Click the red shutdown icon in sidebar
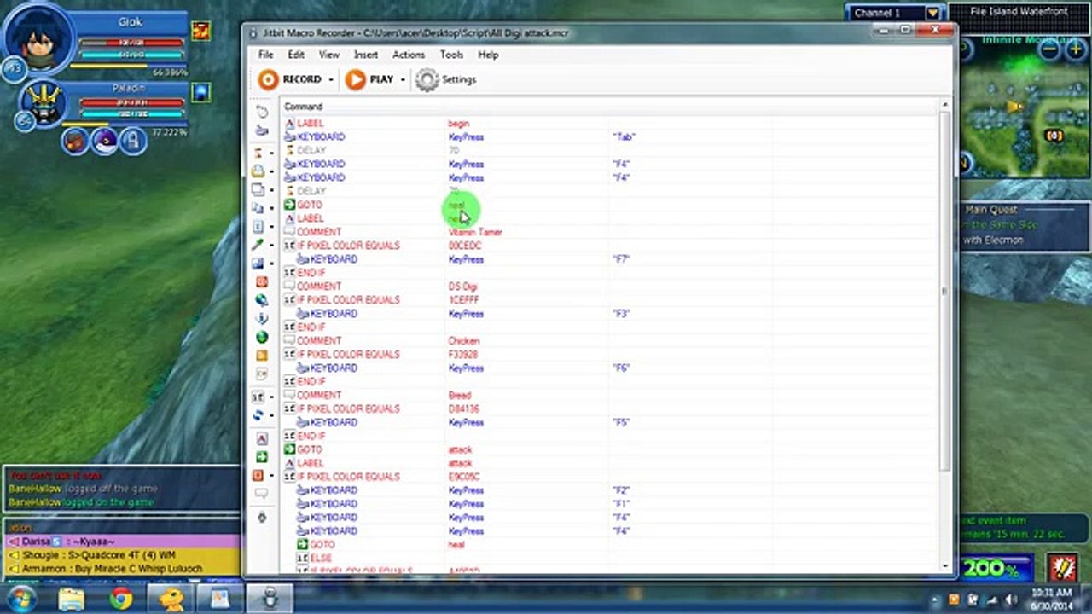Image resolution: width=1092 pixels, height=614 pixels. [262, 281]
